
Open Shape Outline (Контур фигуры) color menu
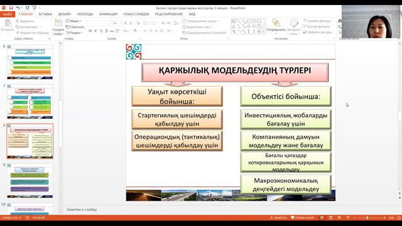[317, 26]
